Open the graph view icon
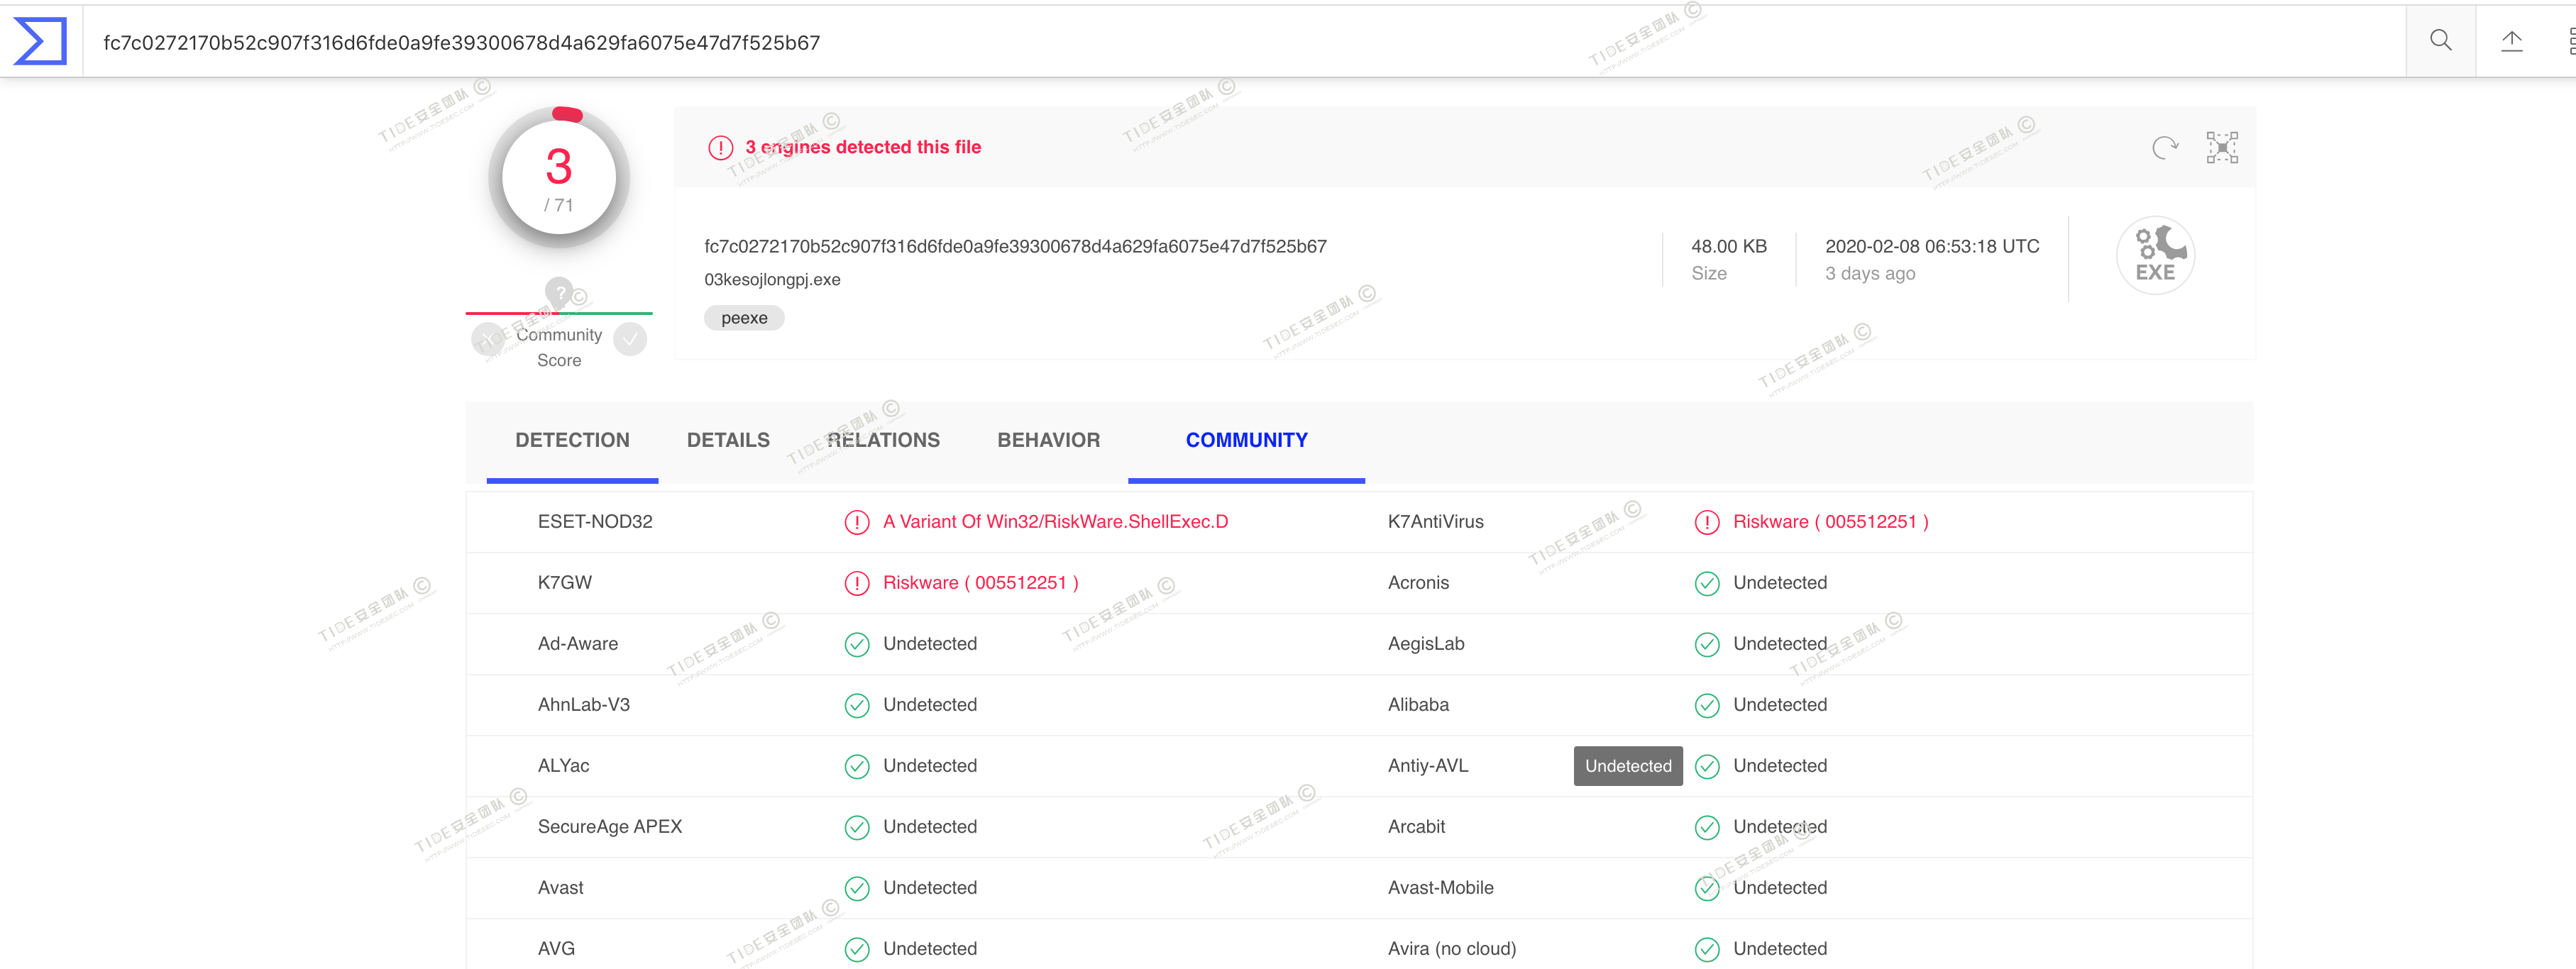The image size is (2576, 969). [2222, 148]
